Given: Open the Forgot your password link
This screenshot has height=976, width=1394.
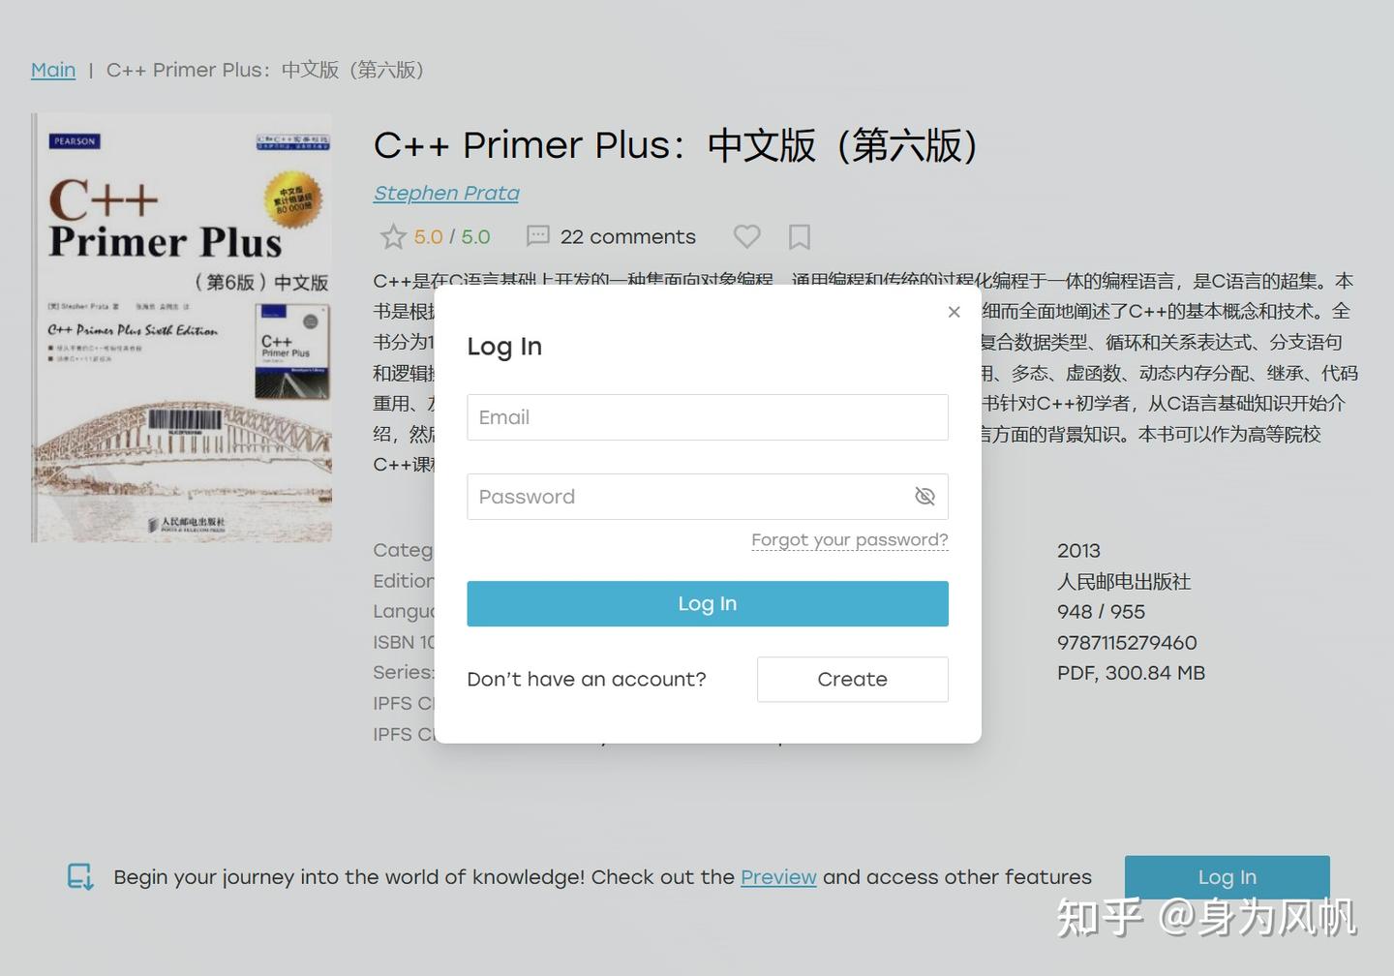Looking at the screenshot, I should tap(850, 540).
